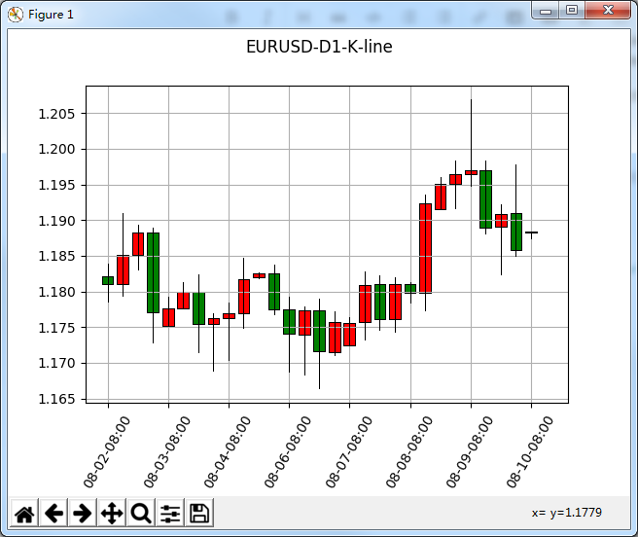The width and height of the screenshot is (638, 537).
Task: Save the figure with floppy disk icon
Action: (x=199, y=513)
